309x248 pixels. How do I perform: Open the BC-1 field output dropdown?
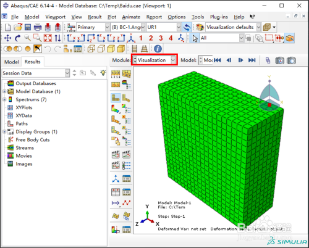pos(143,27)
